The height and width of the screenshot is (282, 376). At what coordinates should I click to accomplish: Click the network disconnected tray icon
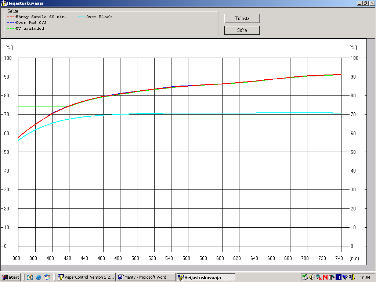point(319,278)
